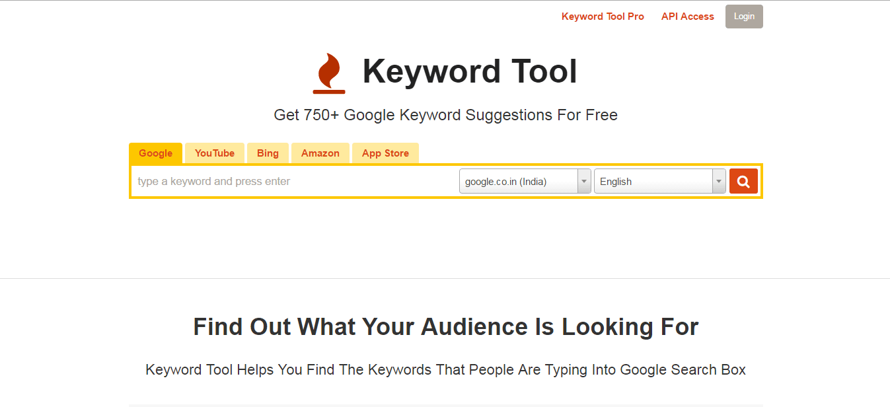Click the Login button
The image size is (890, 407).
744,17
